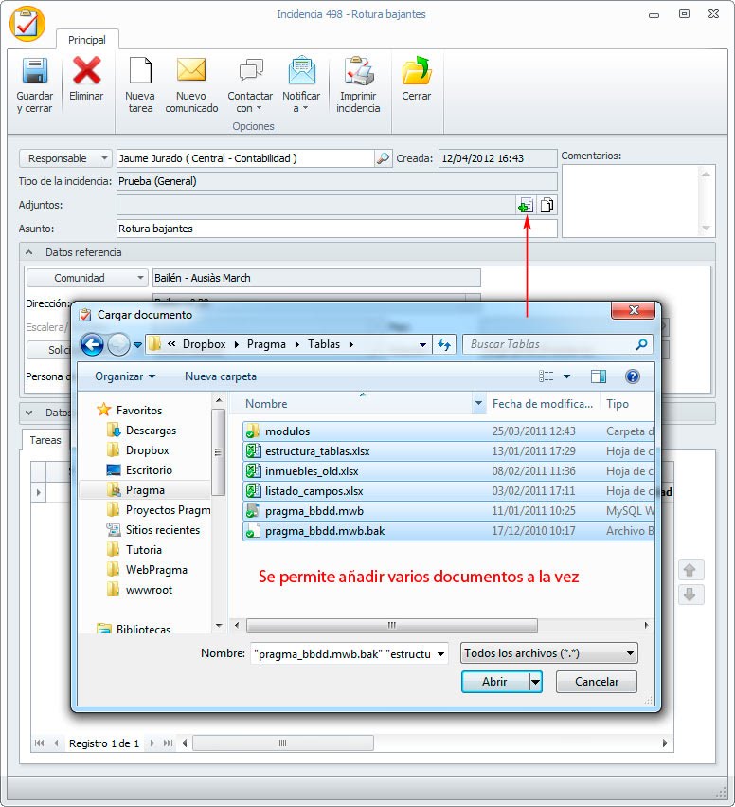
Task: Click the application logo icon in the title bar
Action: point(27,24)
